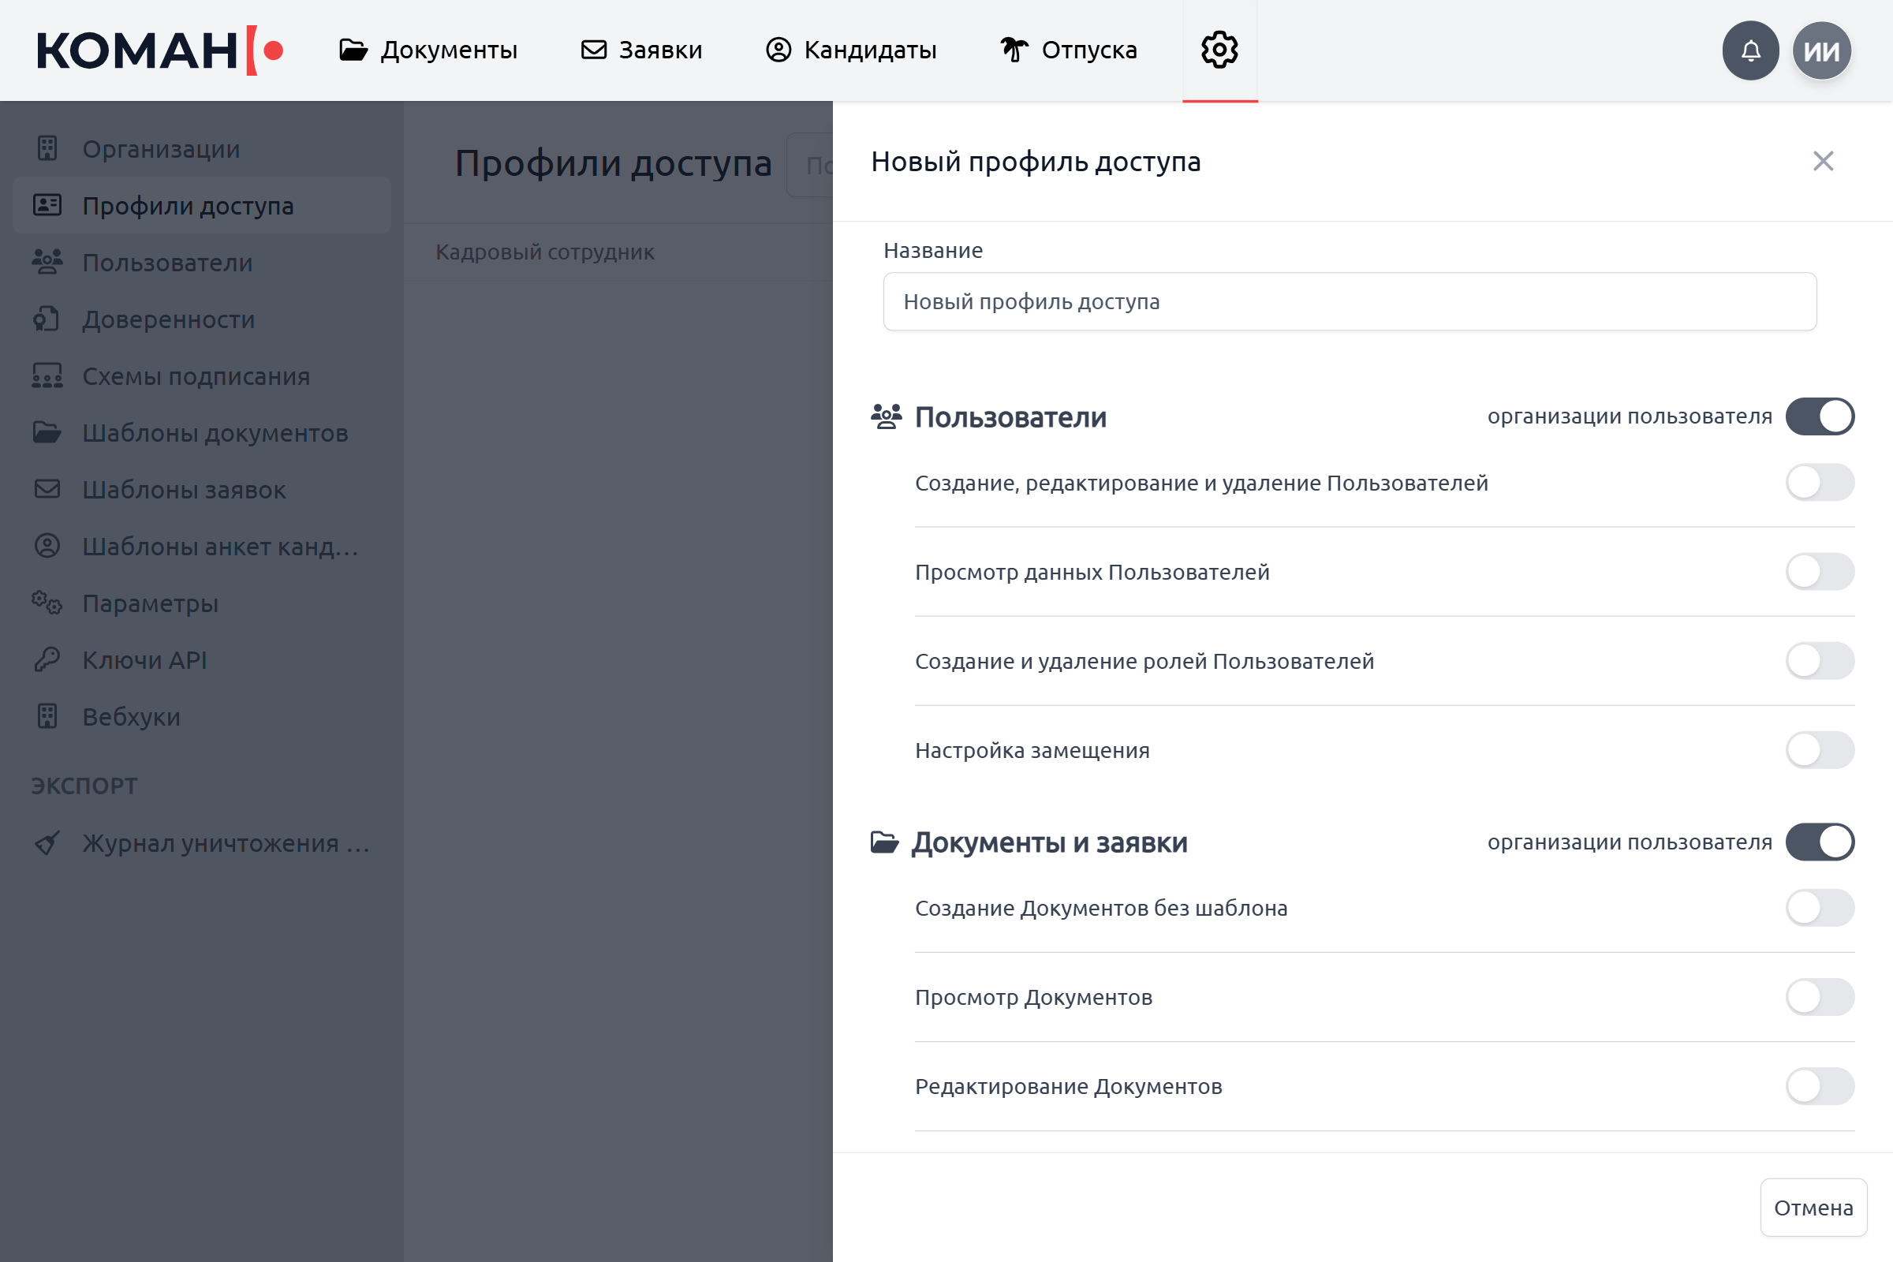Enable Создание Документов без шаблона switch
Image resolution: width=1893 pixels, height=1262 pixels.
[x=1820, y=908]
